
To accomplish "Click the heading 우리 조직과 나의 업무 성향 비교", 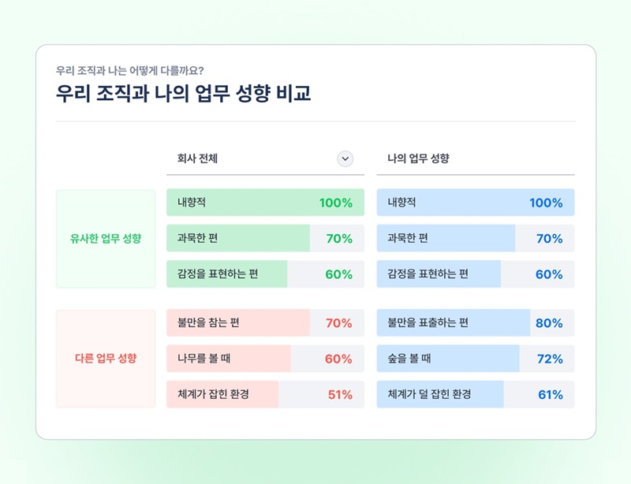I will click(x=183, y=94).
